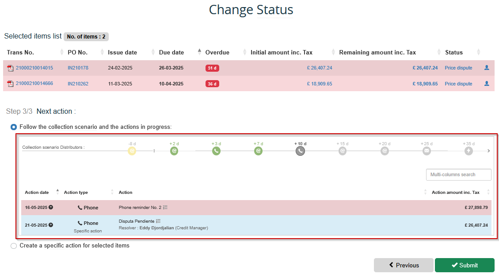
Task: Open details list icon beside Phone reminder No. 2
Action: pos(165,207)
